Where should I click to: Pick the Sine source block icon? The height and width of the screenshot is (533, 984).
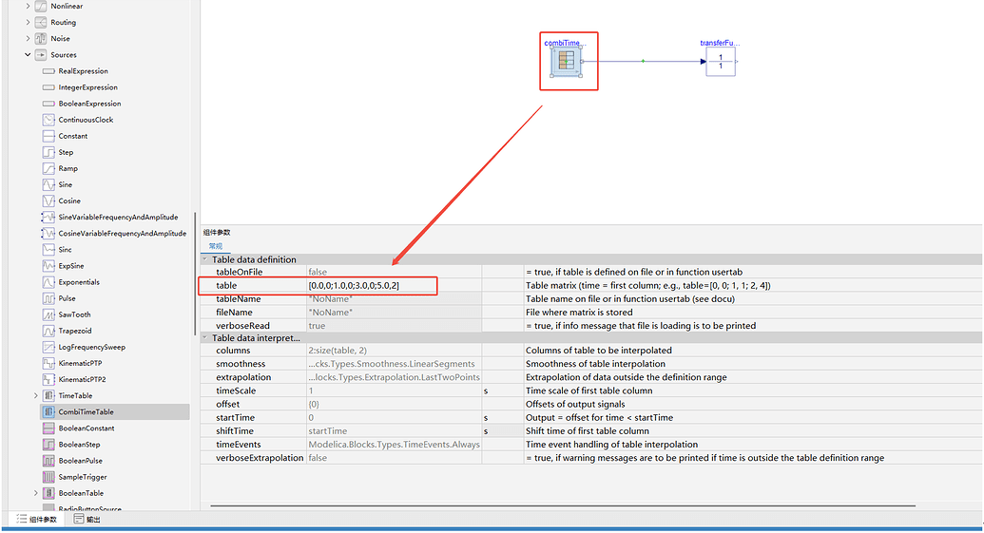pos(48,185)
